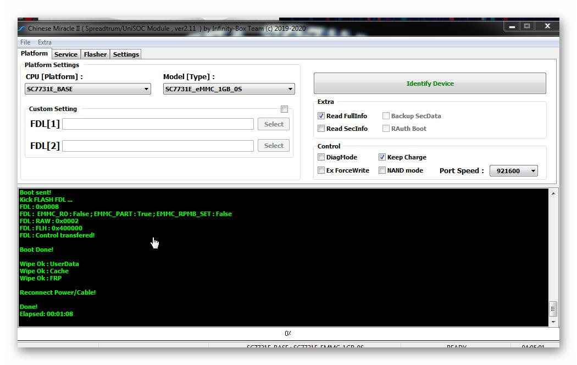
Task: Minimize the Chinese Miracle II window
Action: click(512, 26)
